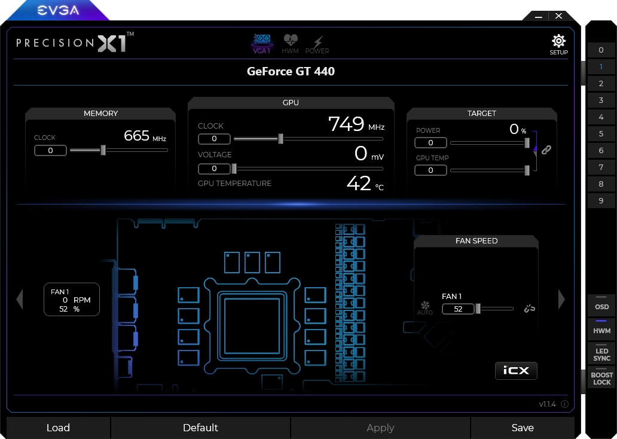617x439 pixels.
Task: Toggle the Power/GPU Temp target link icon
Action: click(546, 150)
